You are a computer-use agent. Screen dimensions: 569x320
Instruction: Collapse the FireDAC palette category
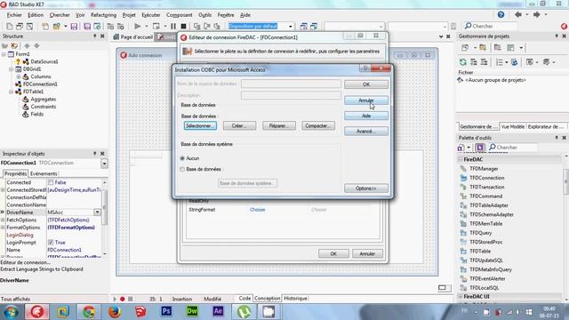[461, 159]
